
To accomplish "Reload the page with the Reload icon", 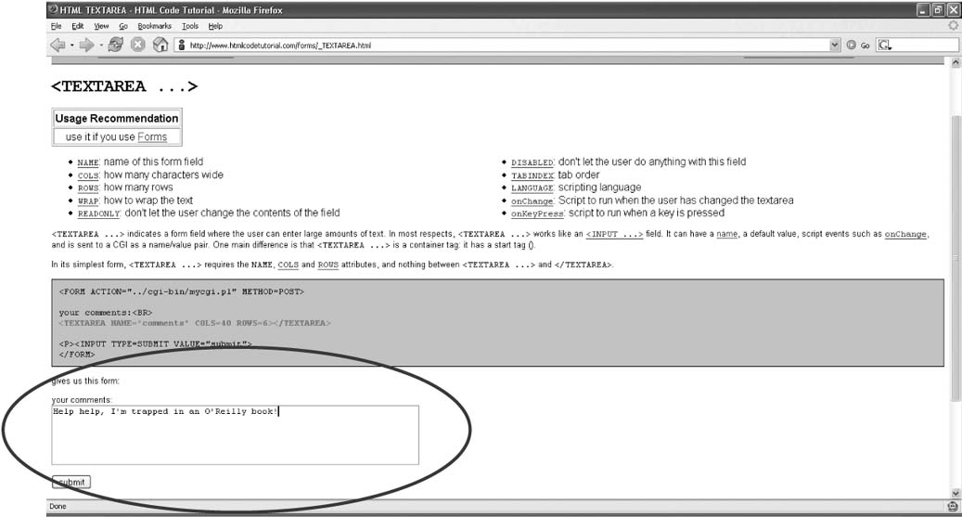I will (x=115, y=45).
